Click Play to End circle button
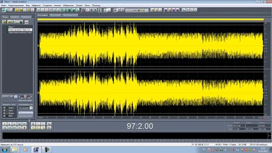 (20, 124)
